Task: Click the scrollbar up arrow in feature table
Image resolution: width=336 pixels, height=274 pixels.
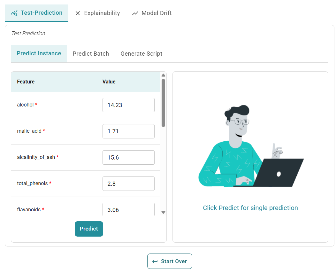Action: tap(163, 75)
